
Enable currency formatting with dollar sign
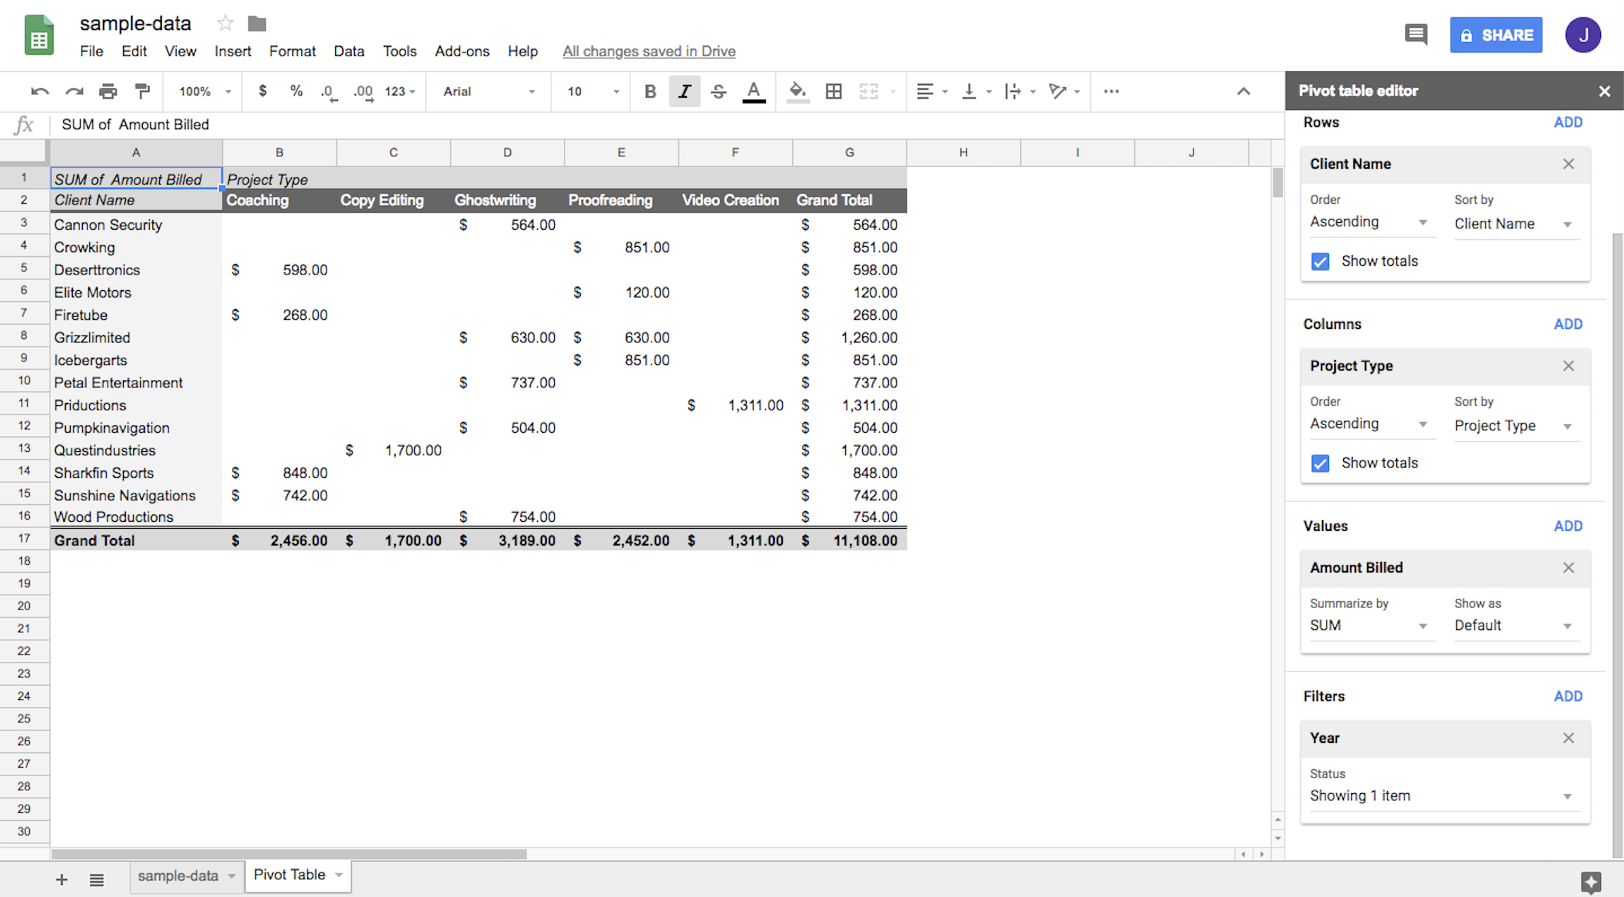[x=262, y=90]
